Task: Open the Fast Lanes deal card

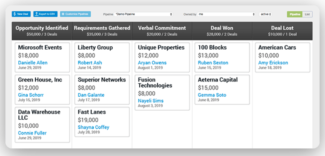Action: pos(92,112)
